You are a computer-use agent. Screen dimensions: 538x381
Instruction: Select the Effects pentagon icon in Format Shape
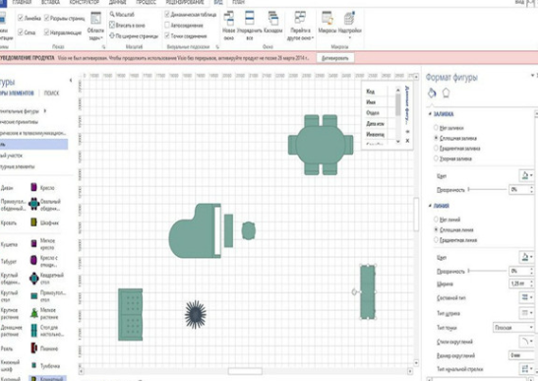pyautogui.click(x=446, y=93)
